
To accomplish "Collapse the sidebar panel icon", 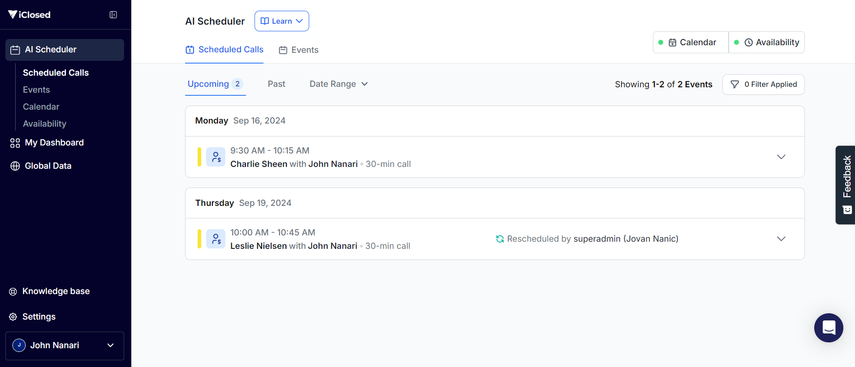I will [113, 15].
